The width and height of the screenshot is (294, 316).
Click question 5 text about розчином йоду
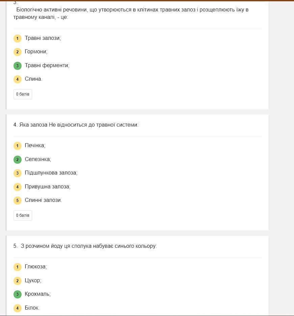[x=85, y=246]
